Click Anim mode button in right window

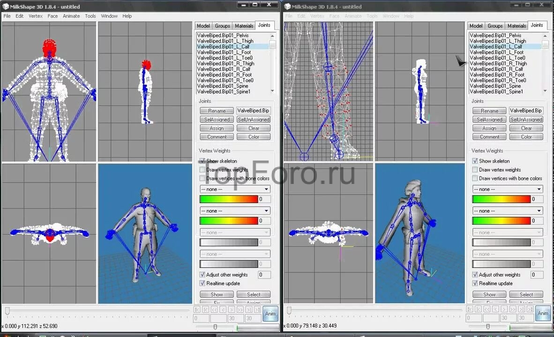pyautogui.click(x=543, y=314)
